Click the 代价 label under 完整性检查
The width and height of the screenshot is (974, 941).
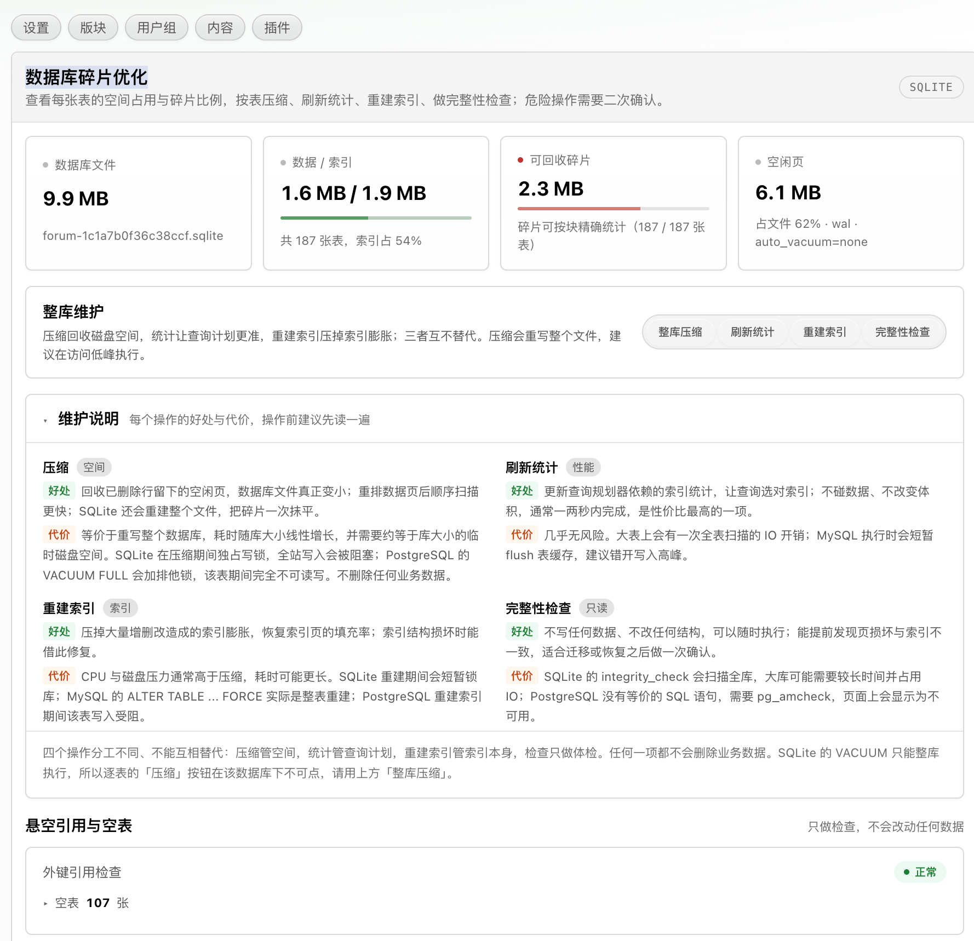pos(522,676)
